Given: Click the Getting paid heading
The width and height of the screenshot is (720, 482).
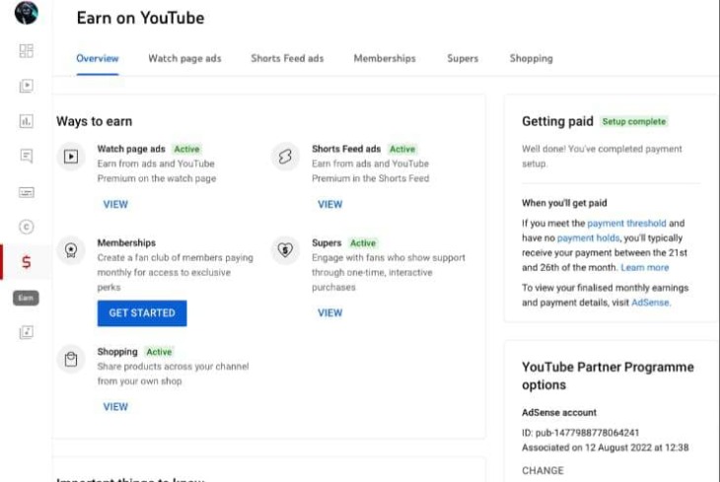Looking at the screenshot, I should pyautogui.click(x=557, y=121).
